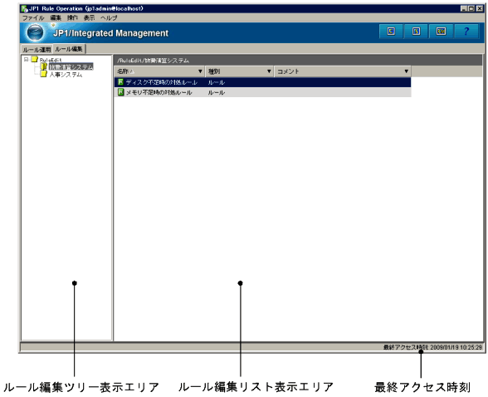Click the RuleEdit root folder icon
Screen dimensions: 488x397
pos(34,59)
